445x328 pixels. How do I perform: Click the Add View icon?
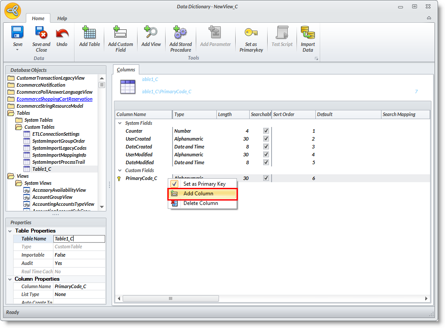click(151, 33)
